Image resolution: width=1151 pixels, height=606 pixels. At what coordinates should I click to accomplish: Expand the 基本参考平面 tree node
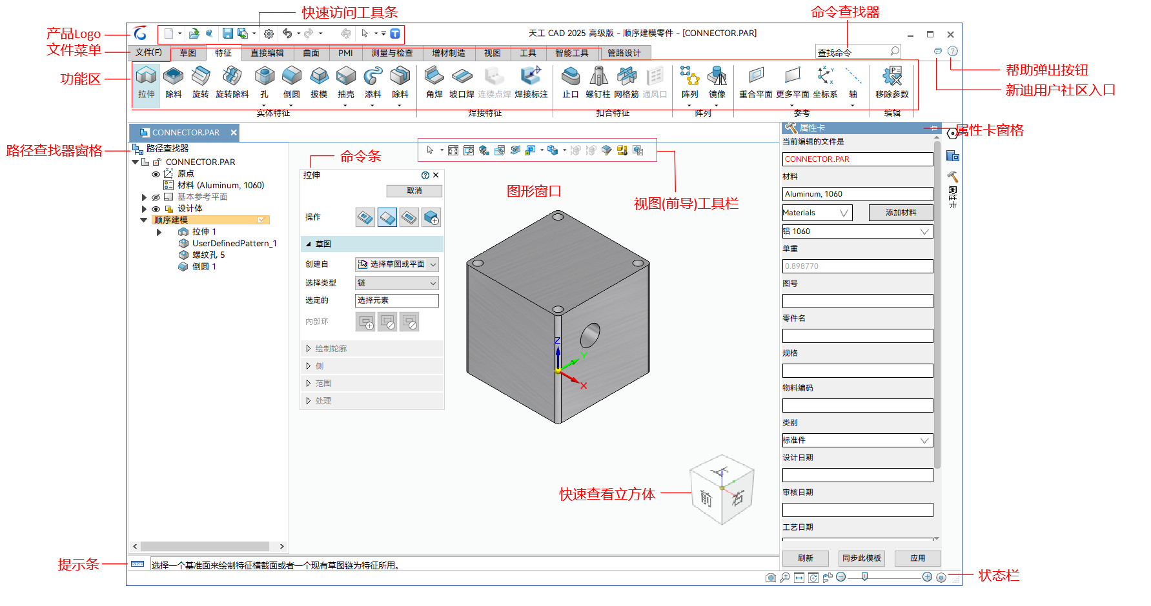[x=144, y=197]
